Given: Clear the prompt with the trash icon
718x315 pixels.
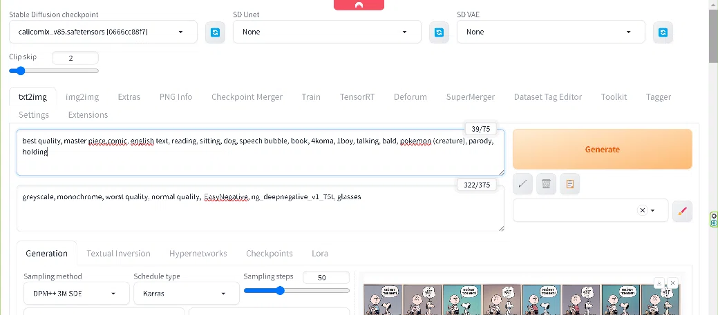Looking at the screenshot, I should (x=547, y=184).
